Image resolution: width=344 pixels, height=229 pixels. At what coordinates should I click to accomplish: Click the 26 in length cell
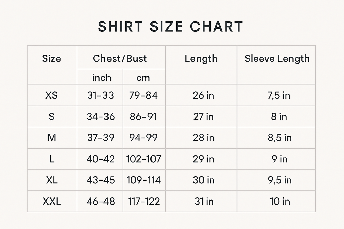pos(203,95)
